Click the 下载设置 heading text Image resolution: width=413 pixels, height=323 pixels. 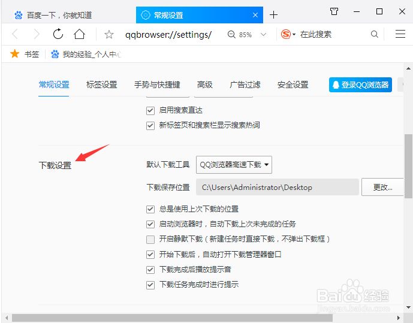(55, 165)
